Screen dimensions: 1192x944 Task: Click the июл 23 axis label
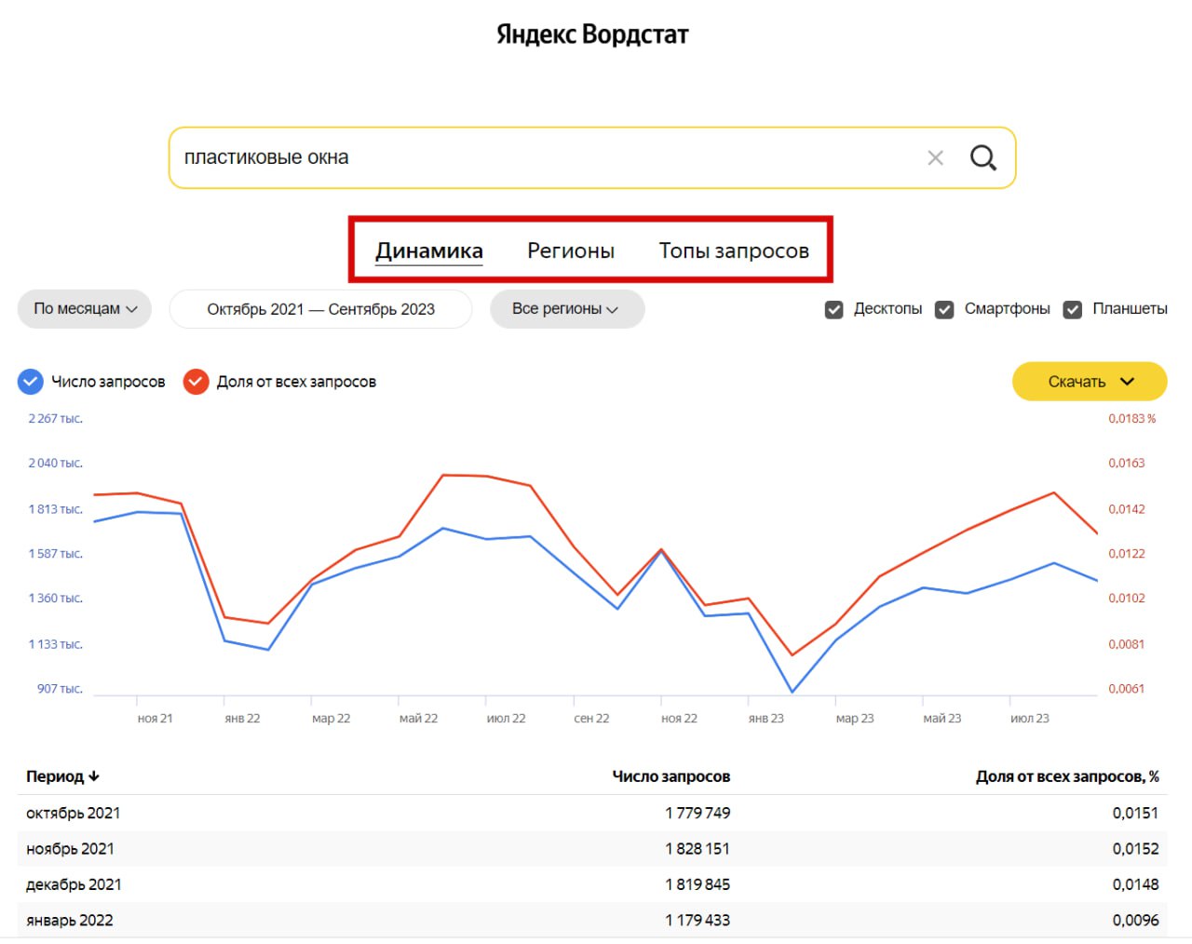point(1029,719)
